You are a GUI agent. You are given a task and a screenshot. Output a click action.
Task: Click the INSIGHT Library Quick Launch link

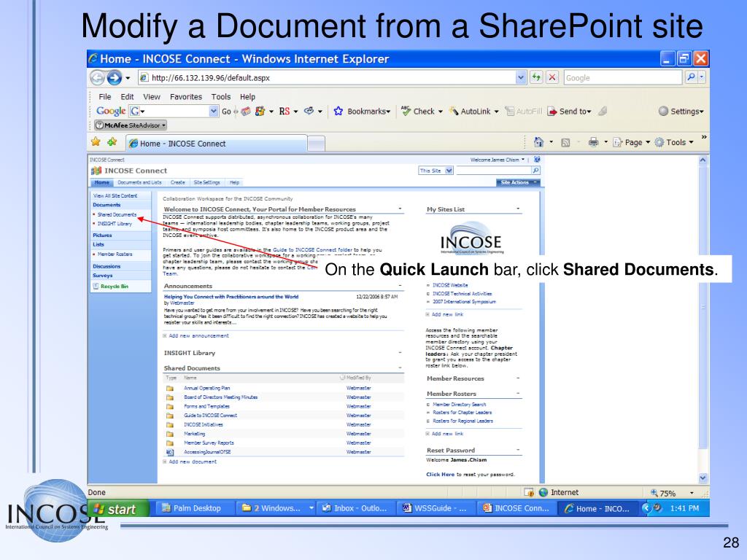tap(115, 224)
